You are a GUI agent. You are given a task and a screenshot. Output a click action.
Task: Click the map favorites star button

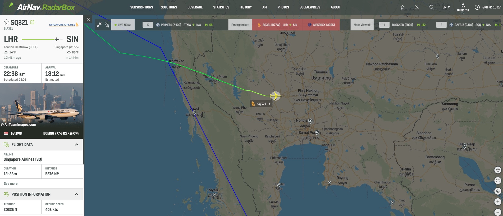pyautogui.click(x=498, y=170)
